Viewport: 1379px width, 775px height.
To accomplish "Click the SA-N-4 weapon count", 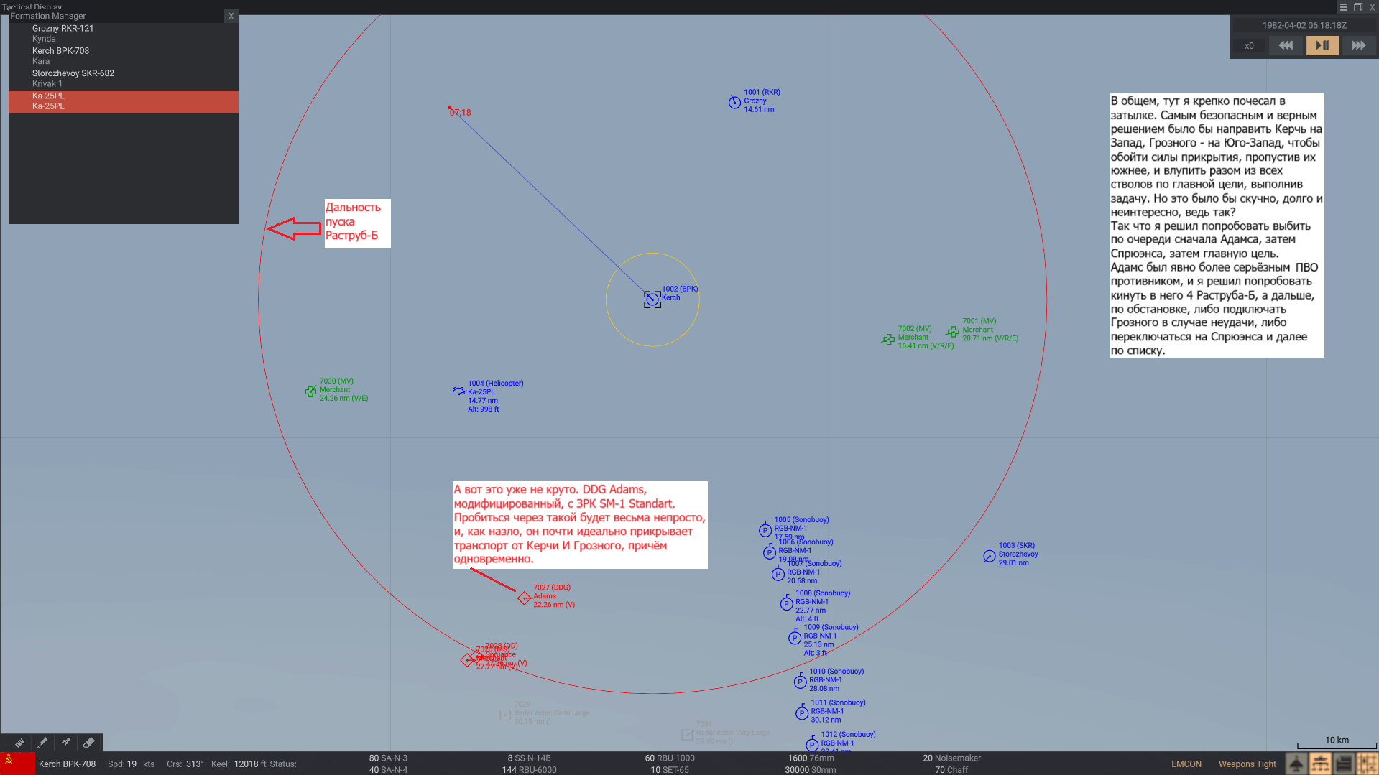I will (x=388, y=770).
